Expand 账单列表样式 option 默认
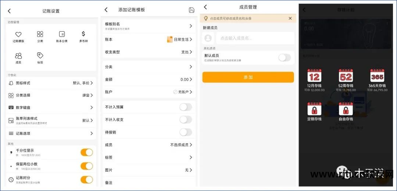Screen dimensions: 397x191 pos(87,120)
